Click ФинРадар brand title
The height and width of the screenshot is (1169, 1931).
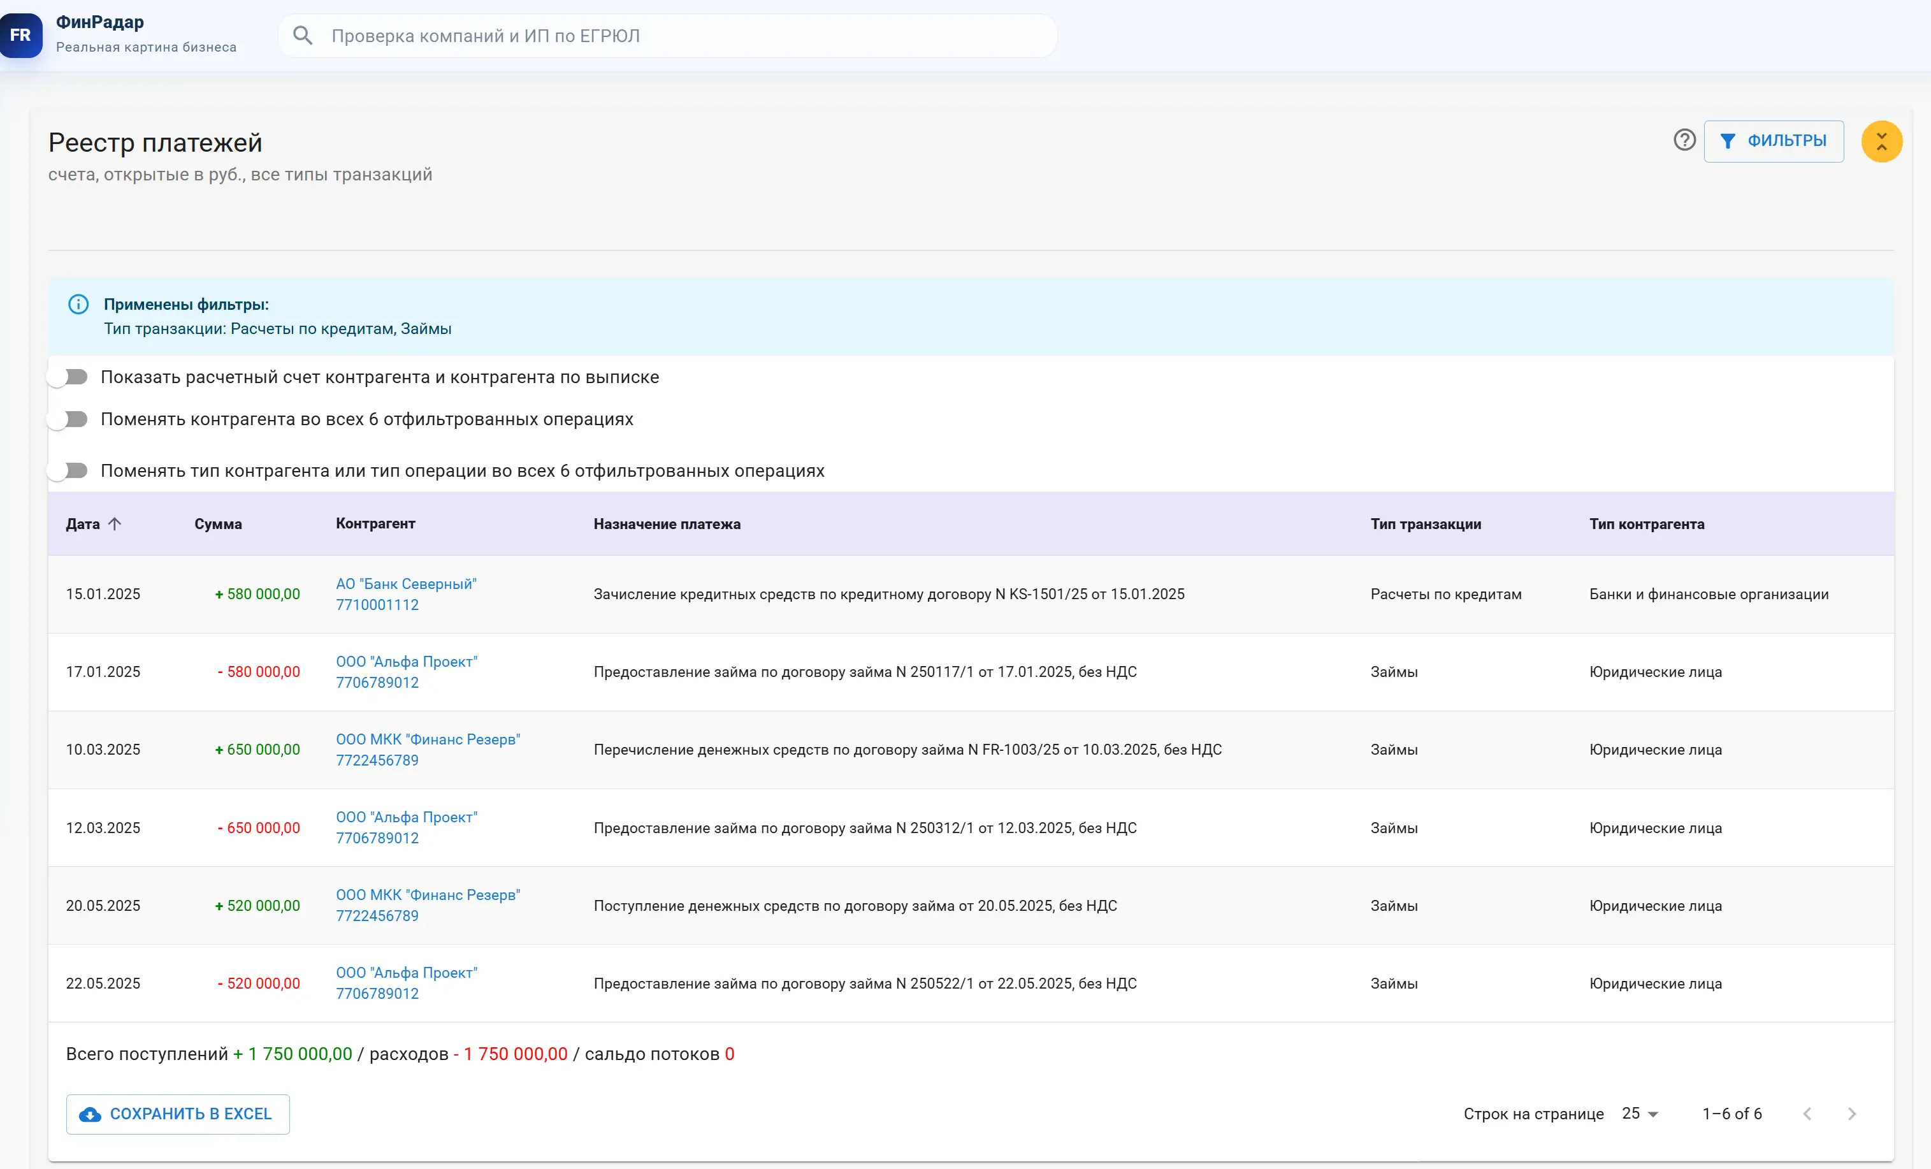(99, 22)
